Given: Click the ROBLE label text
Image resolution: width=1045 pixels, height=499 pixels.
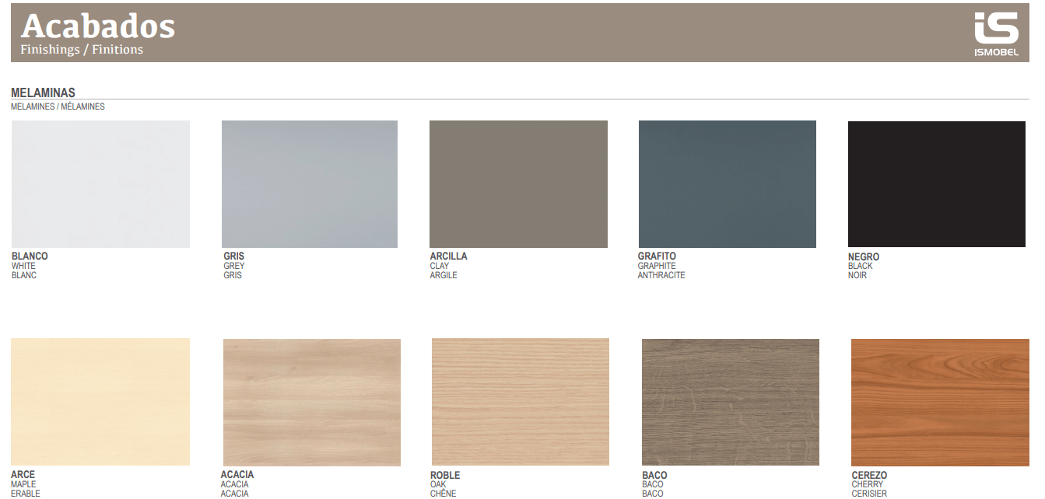Looking at the screenshot, I should [x=445, y=475].
